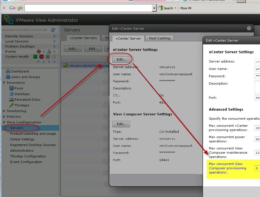This screenshot has height=197, width=260.
Task: Click the Pools monitor icon
Action: (12, 88)
